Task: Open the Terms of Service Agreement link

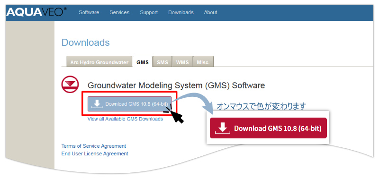Action: (94, 146)
